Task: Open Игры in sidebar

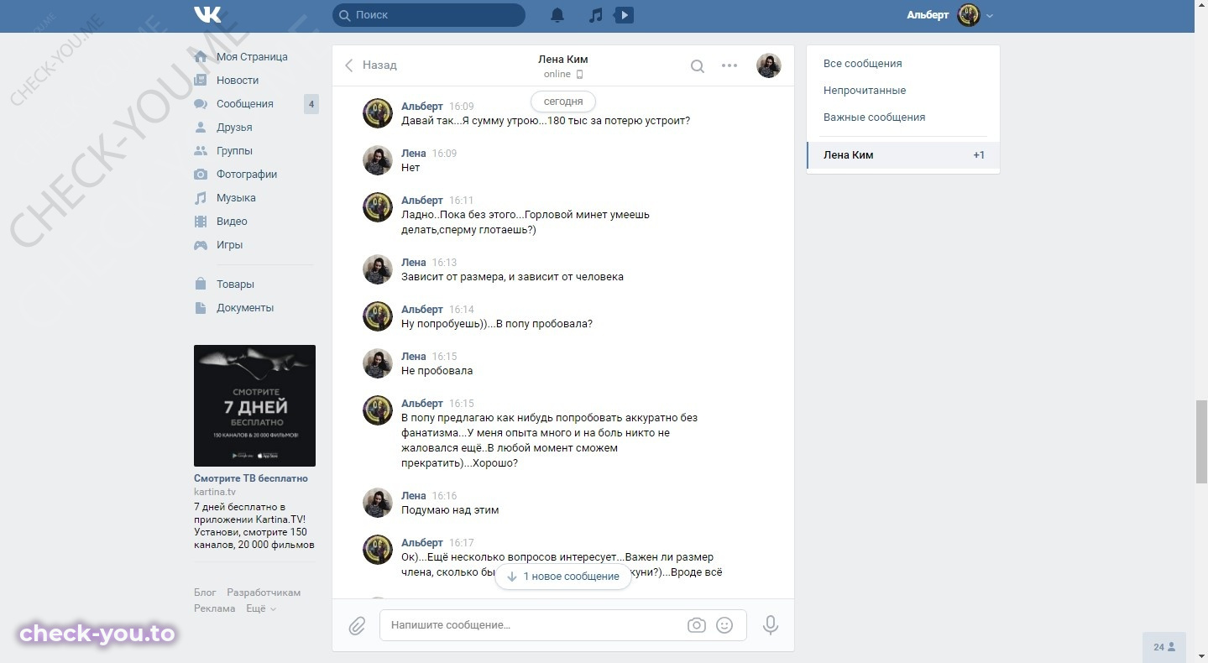Action: (229, 245)
